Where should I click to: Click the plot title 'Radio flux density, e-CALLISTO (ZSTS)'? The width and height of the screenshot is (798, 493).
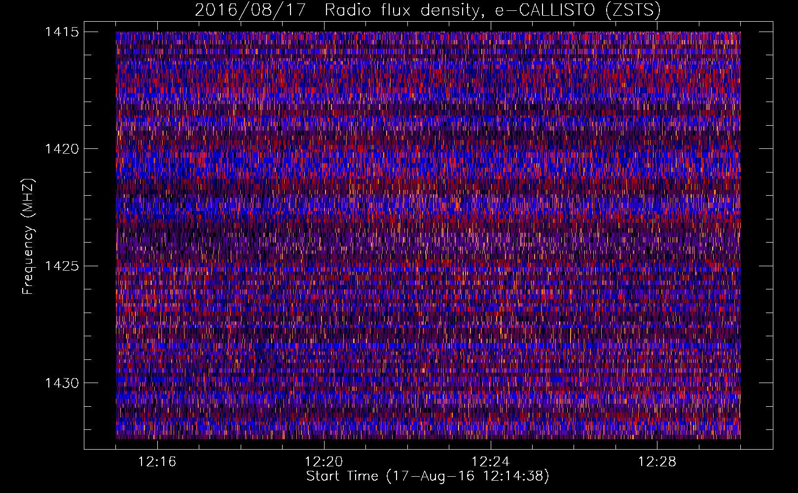coord(493,10)
